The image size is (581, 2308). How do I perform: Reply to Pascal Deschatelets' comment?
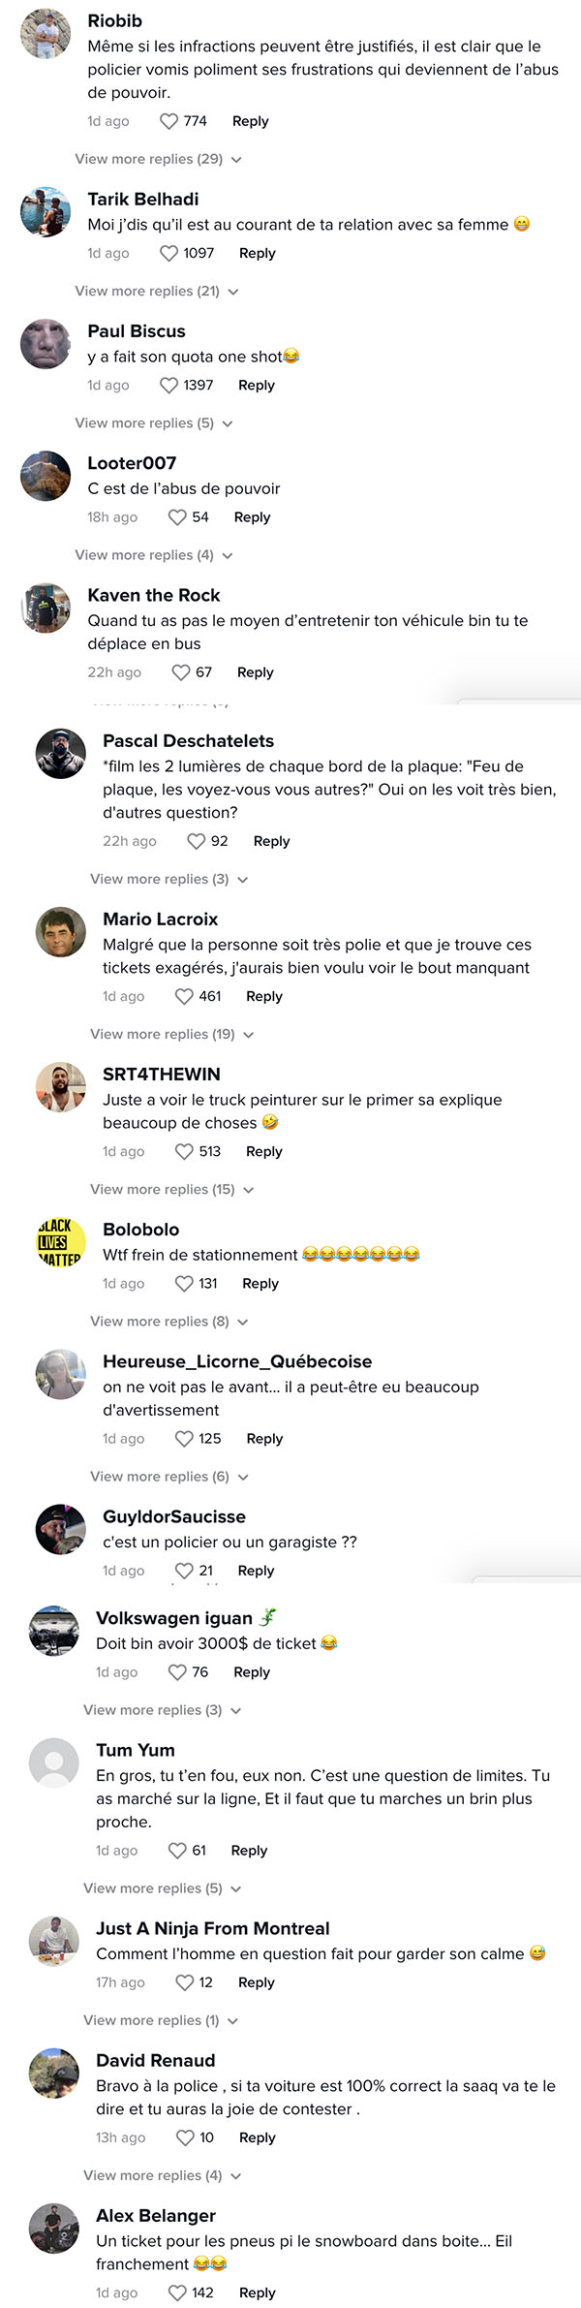271,841
